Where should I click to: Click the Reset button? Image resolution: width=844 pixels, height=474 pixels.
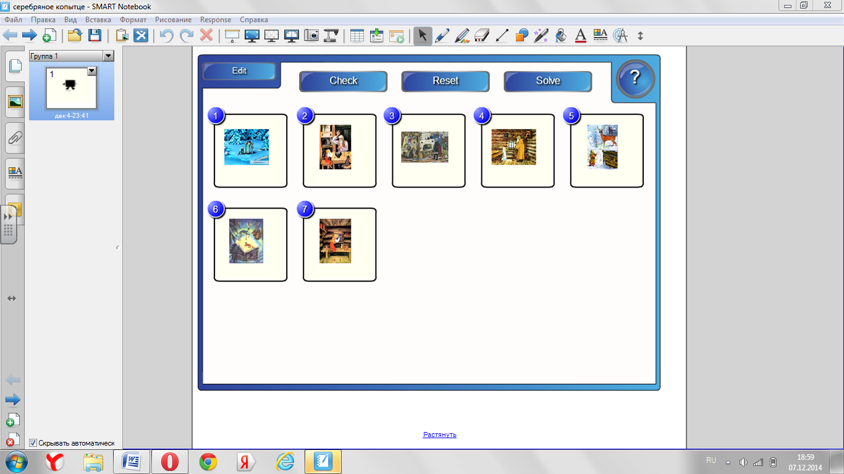tap(445, 81)
